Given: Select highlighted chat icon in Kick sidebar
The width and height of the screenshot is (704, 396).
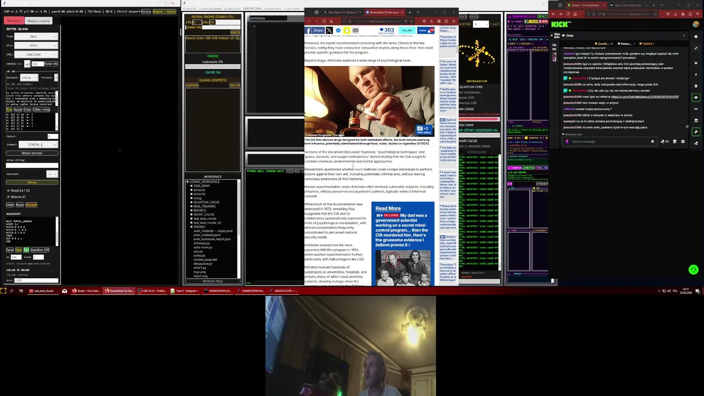Looking at the screenshot, I should [x=696, y=97].
